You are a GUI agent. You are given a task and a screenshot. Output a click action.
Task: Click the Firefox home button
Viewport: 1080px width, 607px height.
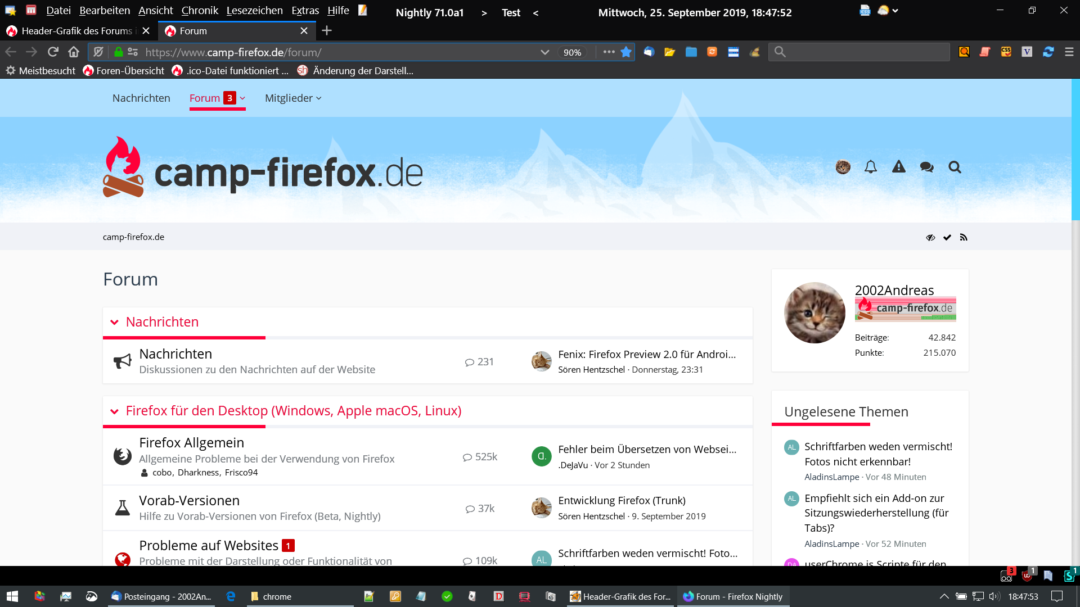coord(74,52)
